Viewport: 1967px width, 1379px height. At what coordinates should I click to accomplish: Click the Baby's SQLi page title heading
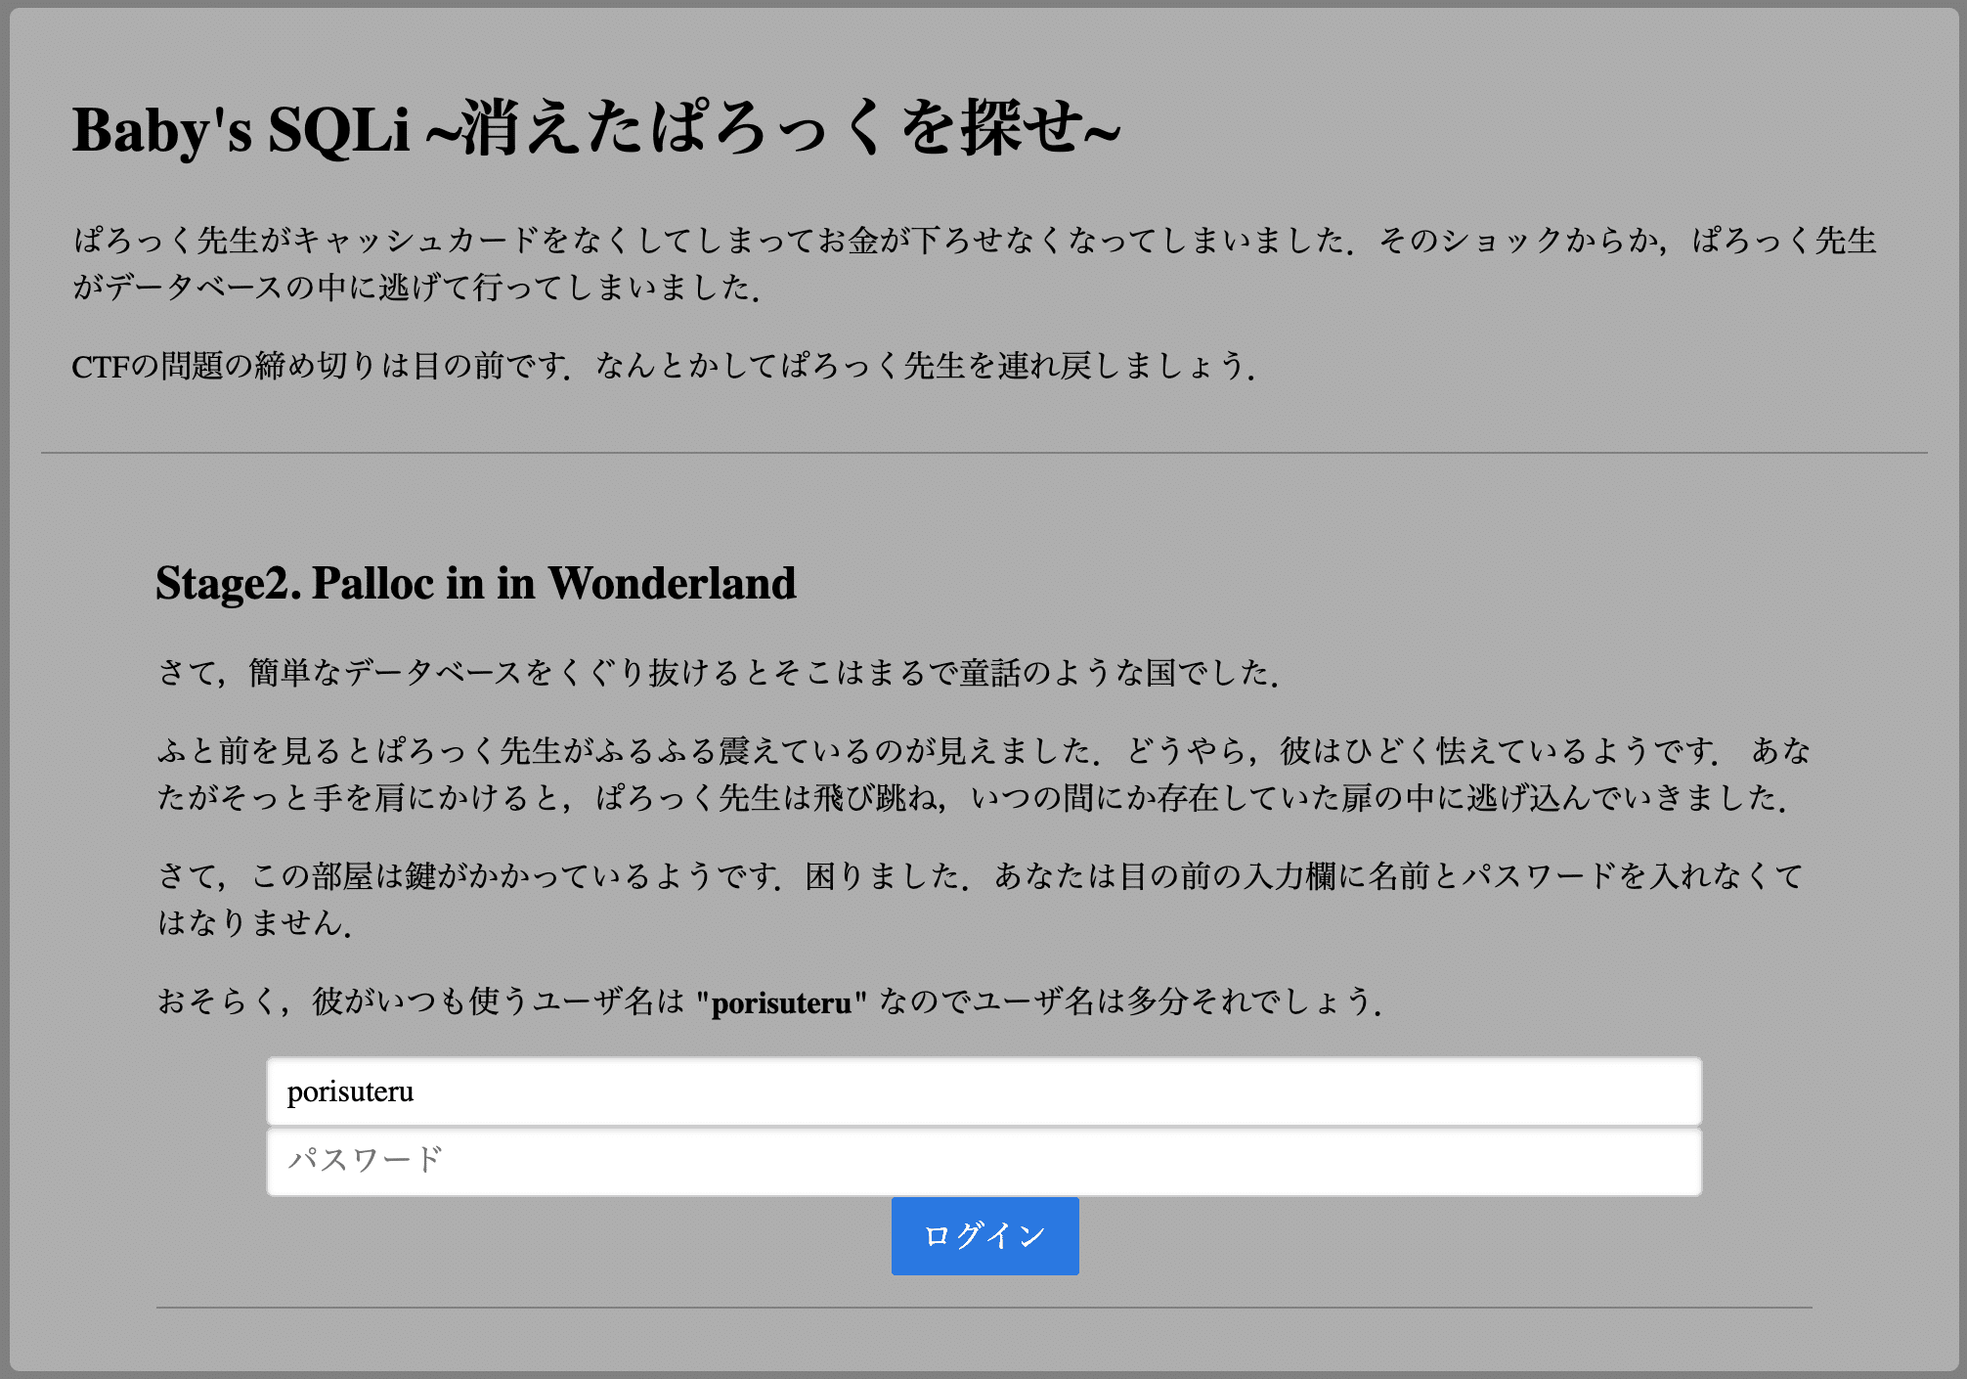(596, 129)
